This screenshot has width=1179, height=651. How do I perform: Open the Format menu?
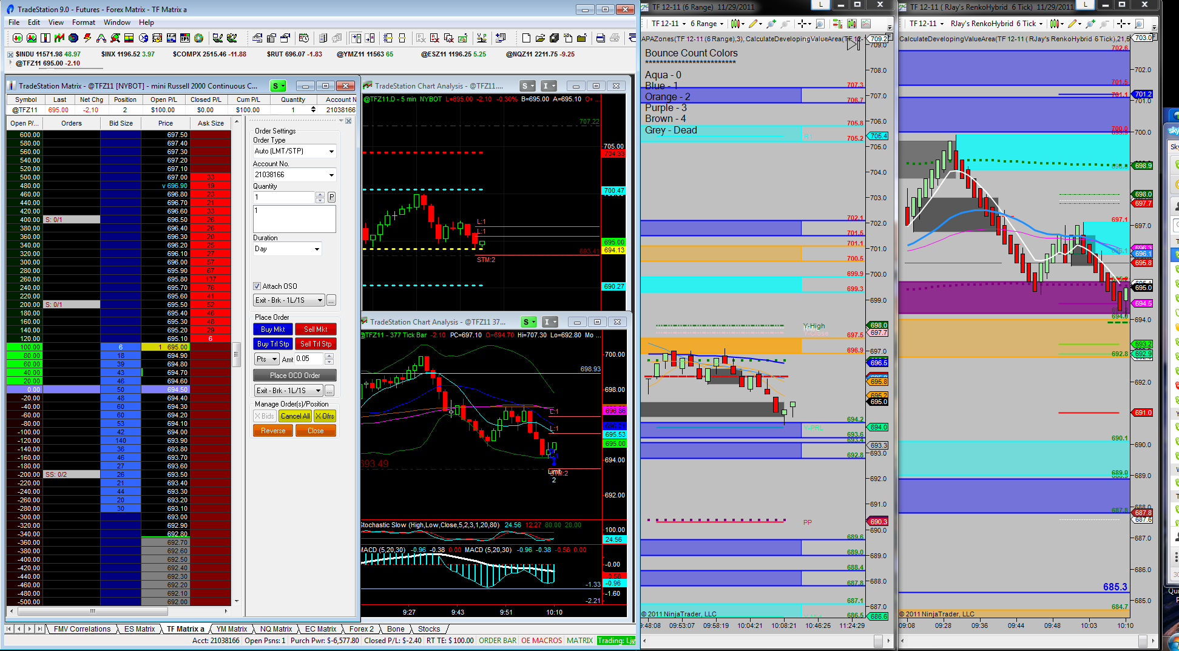point(84,22)
